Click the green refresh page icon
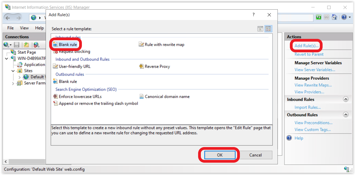The image size is (355, 175). tap(319, 17)
